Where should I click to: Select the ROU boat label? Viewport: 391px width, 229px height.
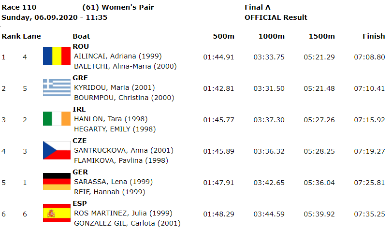(81, 46)
